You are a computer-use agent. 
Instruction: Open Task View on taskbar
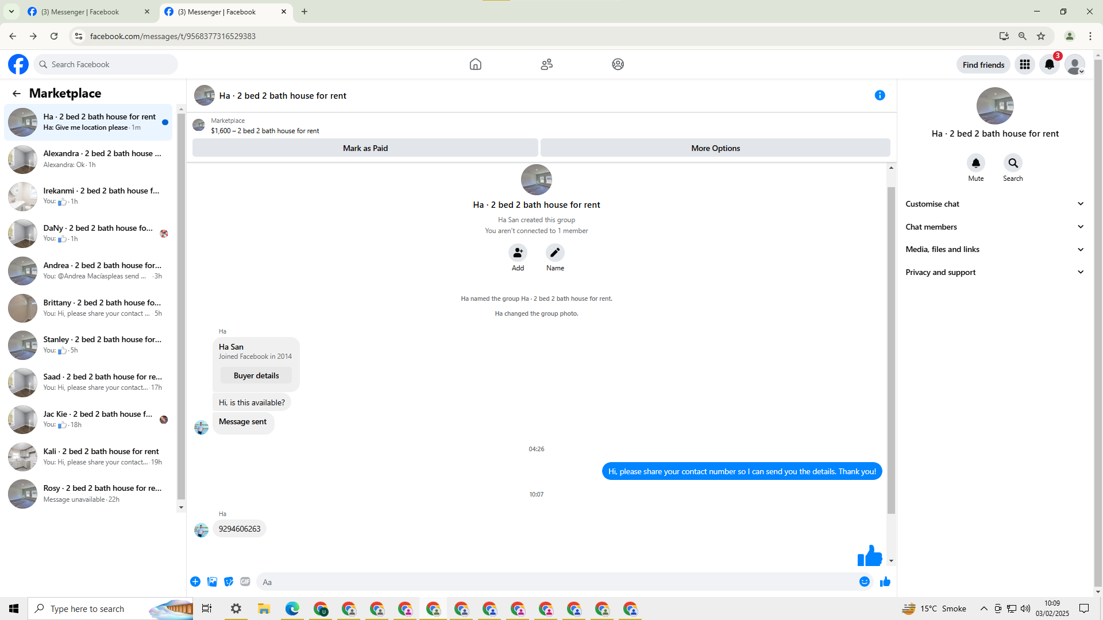pos(207,609)
